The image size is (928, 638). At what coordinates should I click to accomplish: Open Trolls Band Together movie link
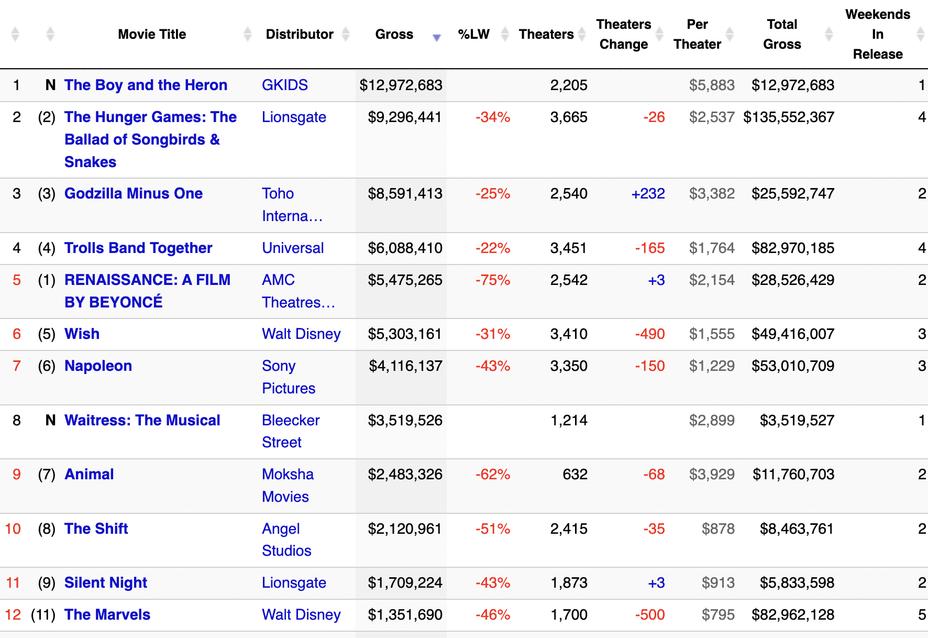click(x=138, y=248)
